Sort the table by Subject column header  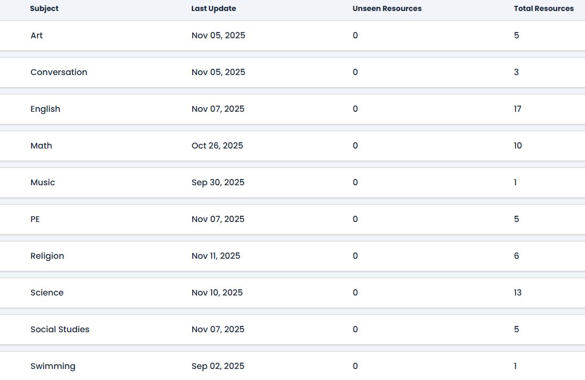coord(44,8)
